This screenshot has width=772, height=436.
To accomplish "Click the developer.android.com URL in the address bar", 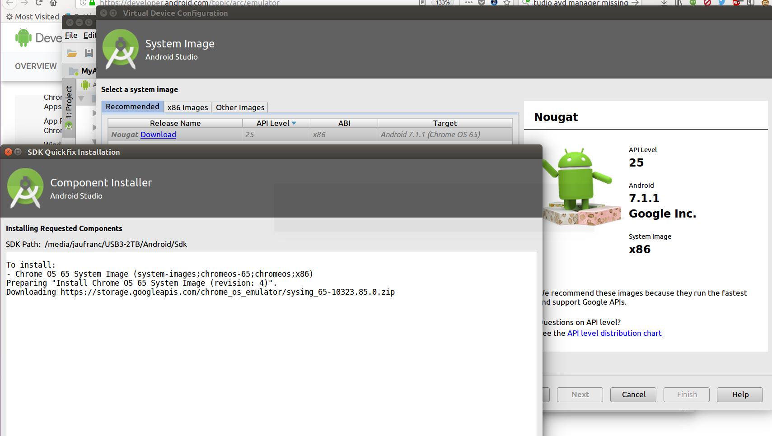I will (x=190, y=3).
